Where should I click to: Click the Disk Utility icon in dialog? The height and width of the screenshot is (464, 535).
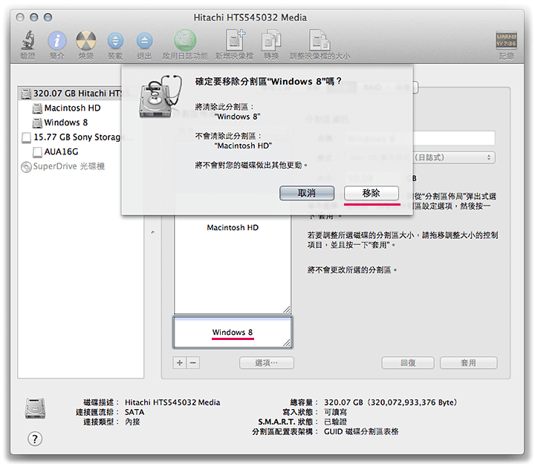click(x=160, y=97)
